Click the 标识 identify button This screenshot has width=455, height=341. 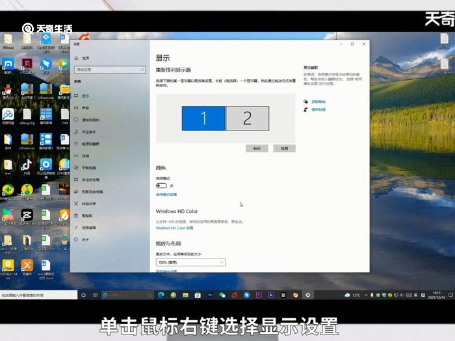coord(257,148)
